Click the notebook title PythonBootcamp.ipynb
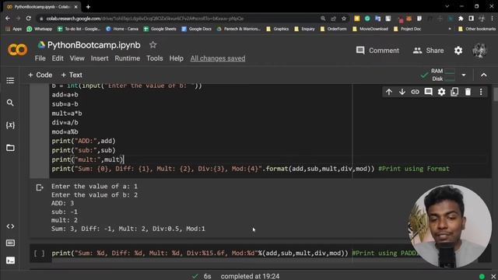This screenshot has height=280, width=498. 93,45
